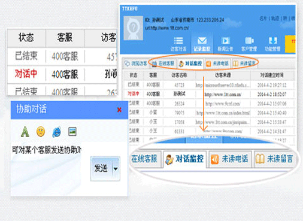Click timestamp 2014-4-2 15:07:06
The width and height of the screenshot is (303, 221).
272,104
